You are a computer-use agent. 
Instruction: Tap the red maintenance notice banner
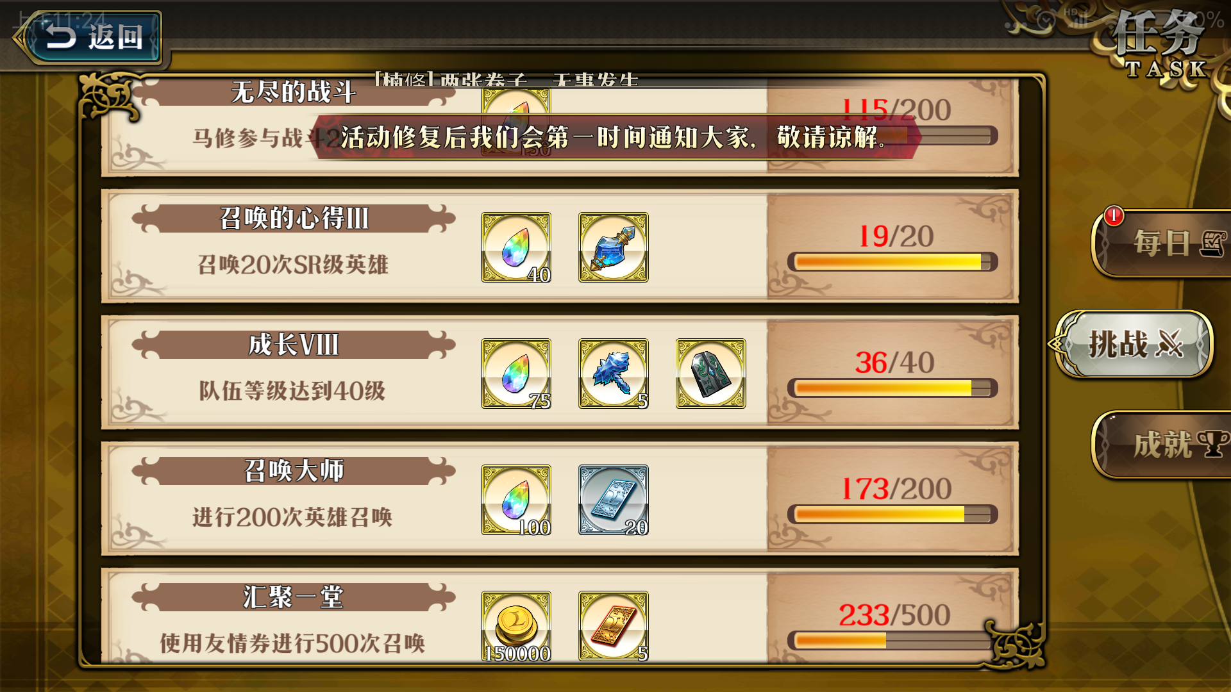(615, 137)
